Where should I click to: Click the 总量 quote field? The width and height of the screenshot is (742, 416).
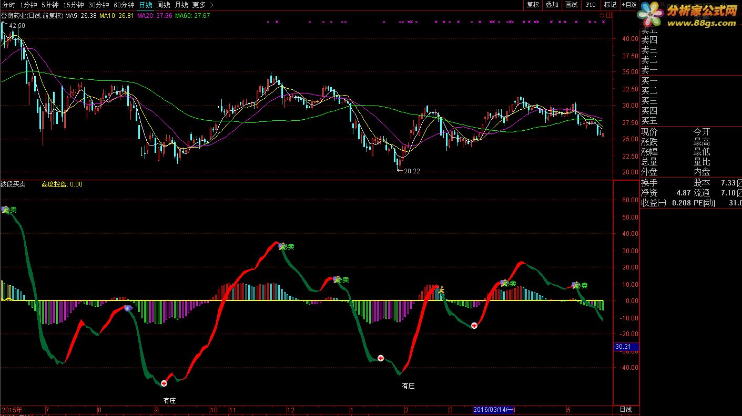point(649,162)
